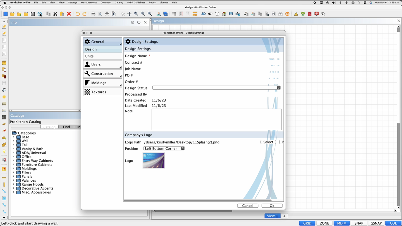
Task: Click the refresh icon in Info panel
Action: coord(139,22)
